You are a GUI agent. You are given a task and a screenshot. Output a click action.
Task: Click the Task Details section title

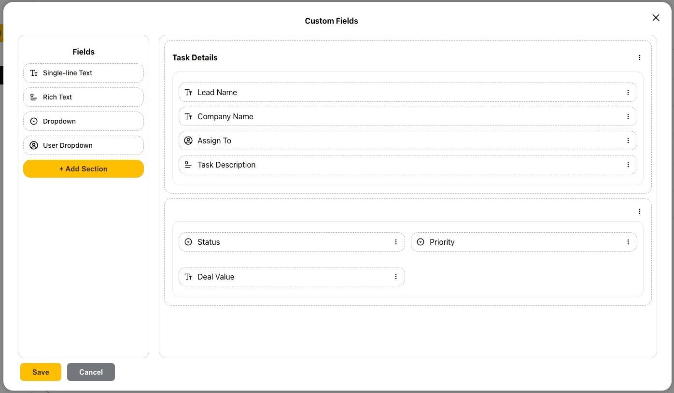(195, 58)
